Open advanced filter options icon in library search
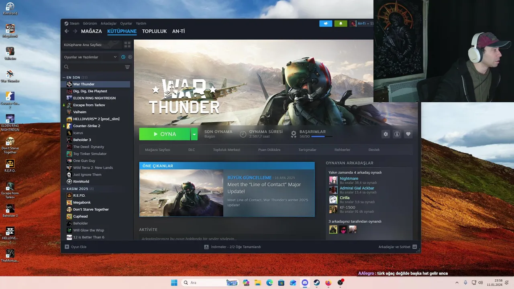 [127, 67]
